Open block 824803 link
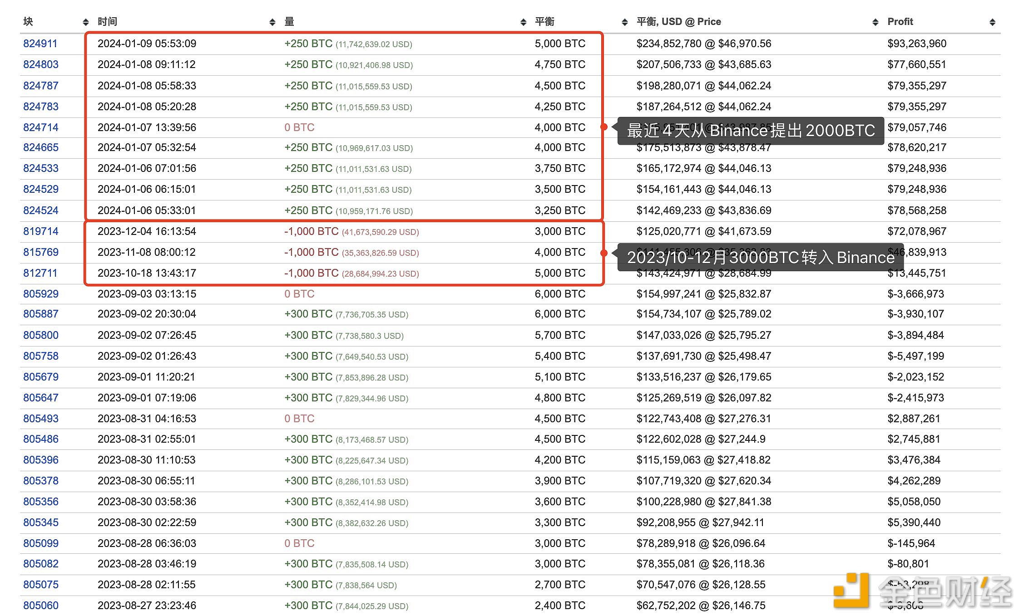This screenshot has width=1019, height=615. click(x=41, y=64)
